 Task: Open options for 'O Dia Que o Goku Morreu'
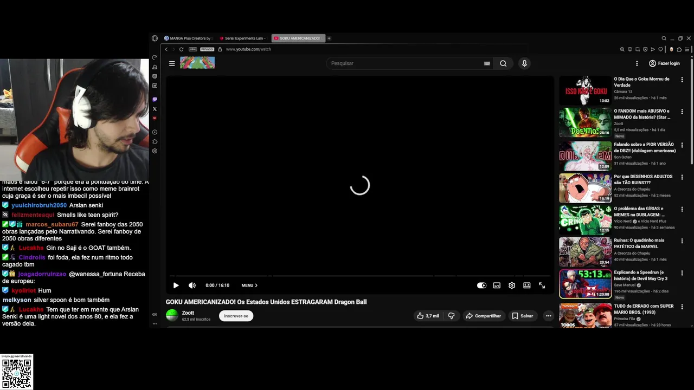(682, 80)
